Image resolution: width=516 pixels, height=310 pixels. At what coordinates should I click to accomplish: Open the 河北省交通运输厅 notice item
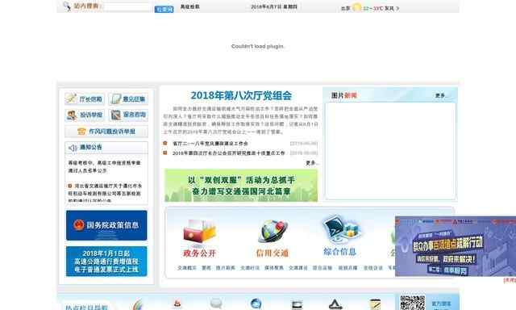coord(105,193)
